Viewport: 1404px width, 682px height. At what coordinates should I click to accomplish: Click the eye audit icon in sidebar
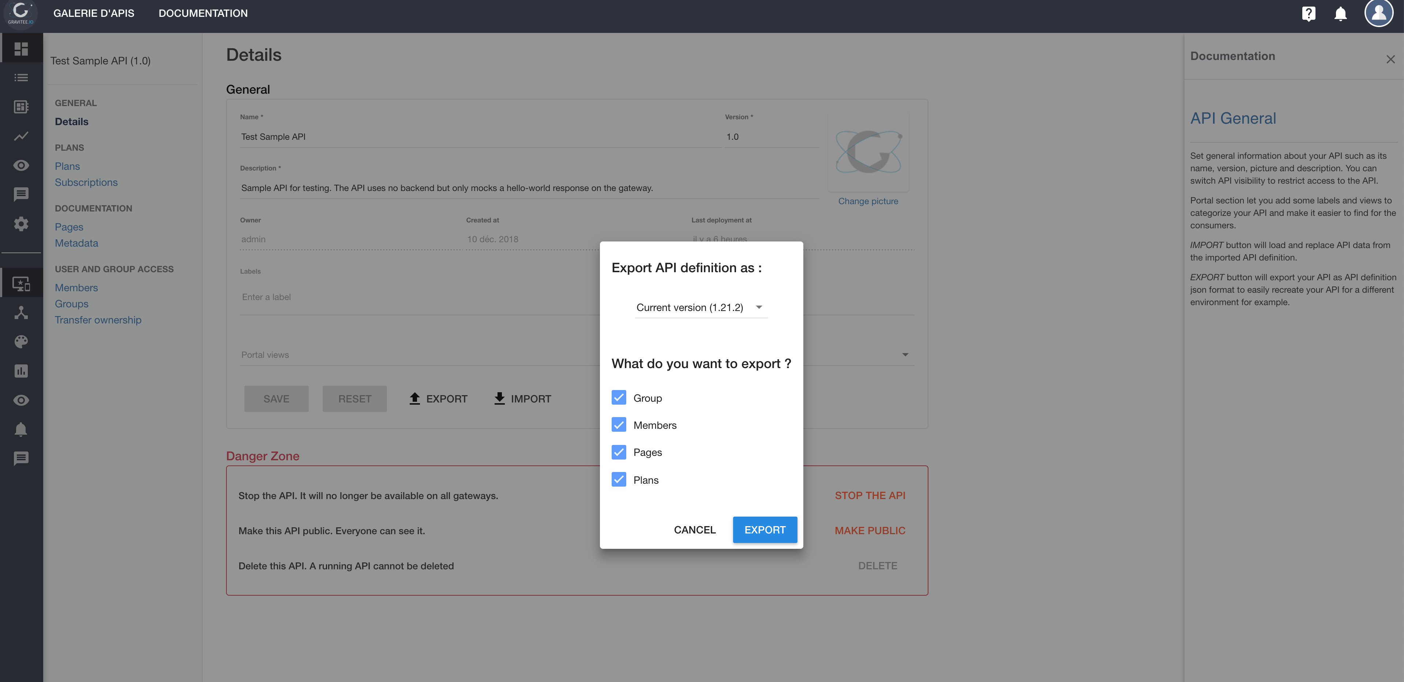21,165
